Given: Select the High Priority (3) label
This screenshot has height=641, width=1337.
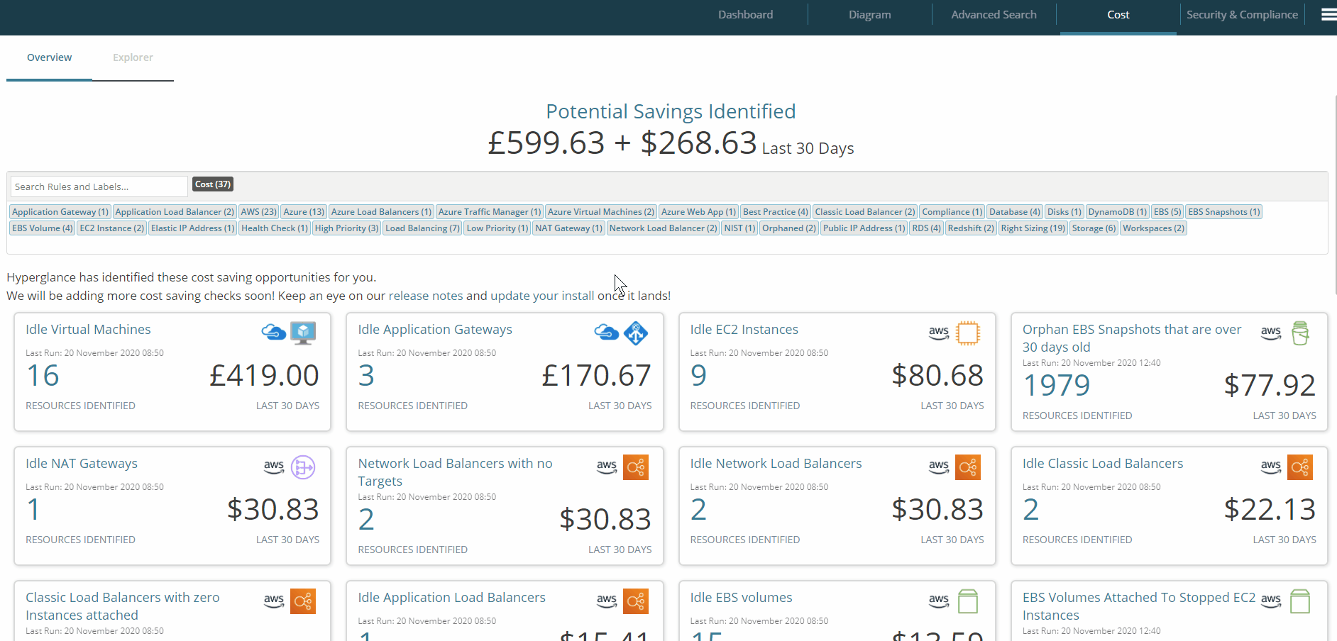Looking at the screenshot, I should [346, 228].
